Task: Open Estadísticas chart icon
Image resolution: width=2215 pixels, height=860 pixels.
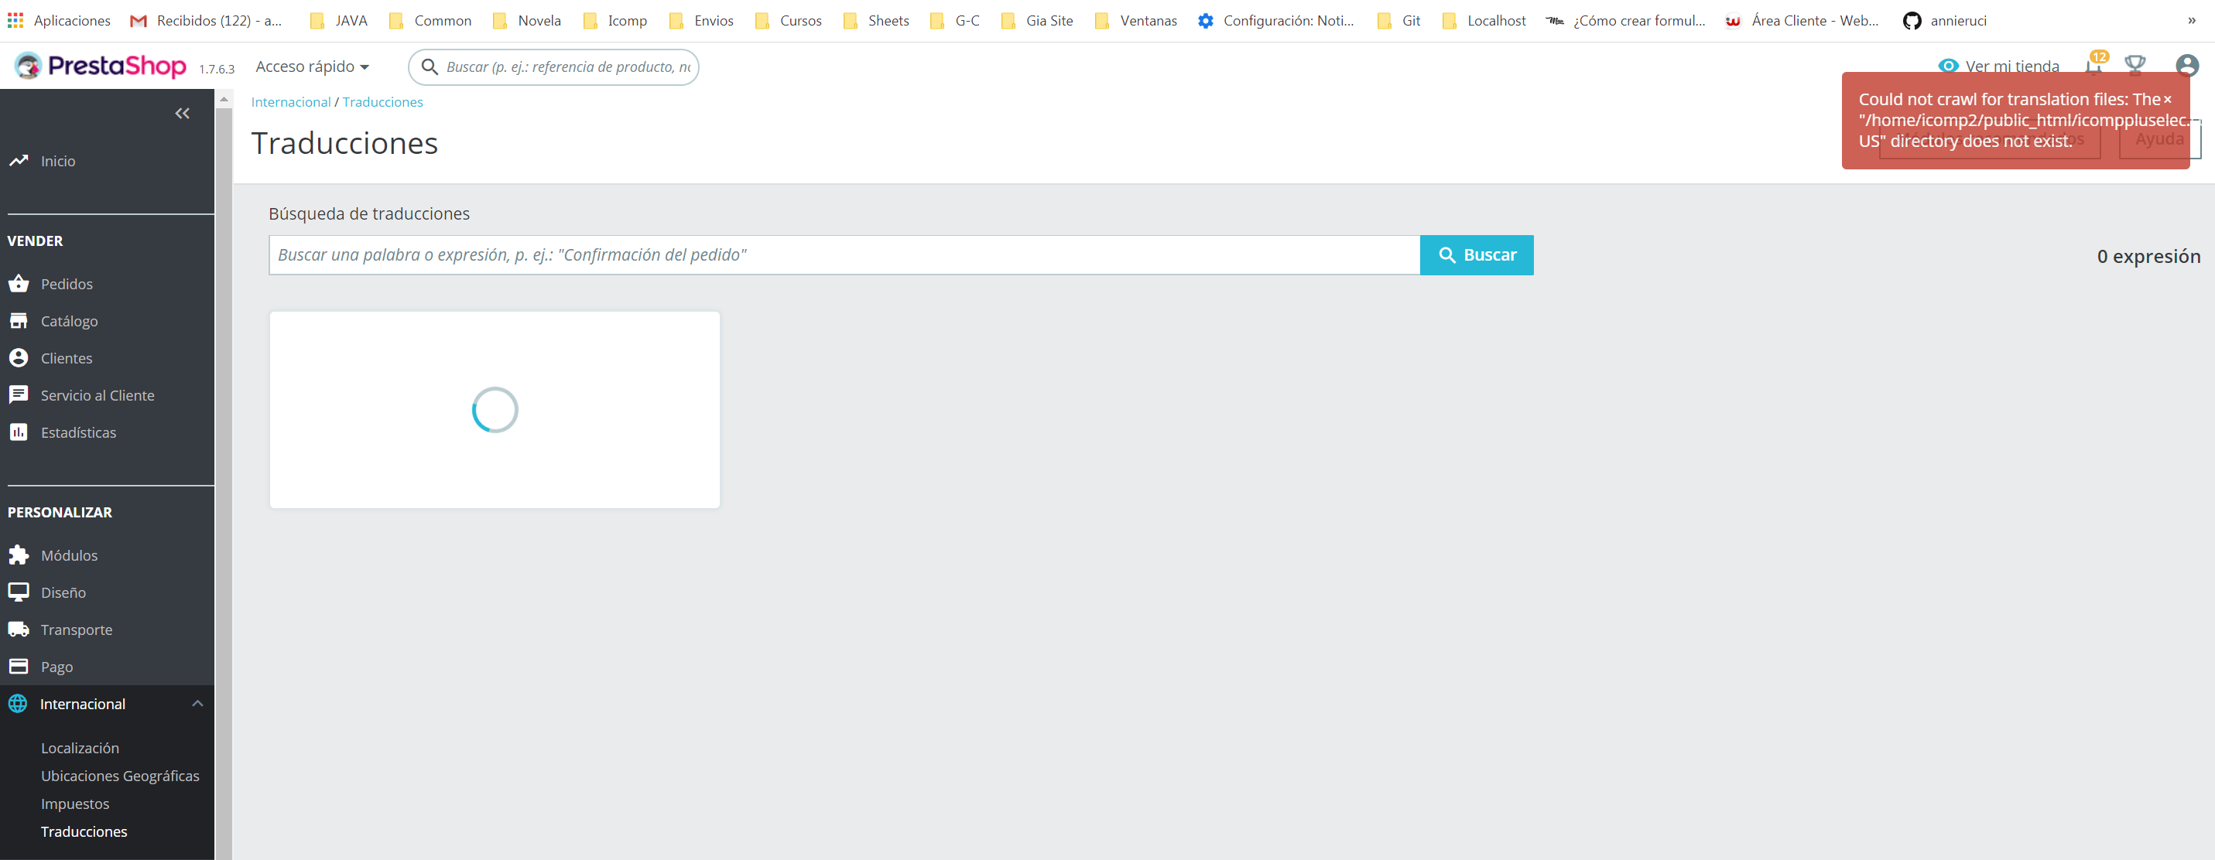Action: click(18, 432)
